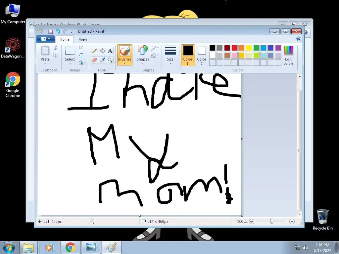Pick the yellow color swatch
Viewport: 339px width, 254px height.
tap(249, 48)
